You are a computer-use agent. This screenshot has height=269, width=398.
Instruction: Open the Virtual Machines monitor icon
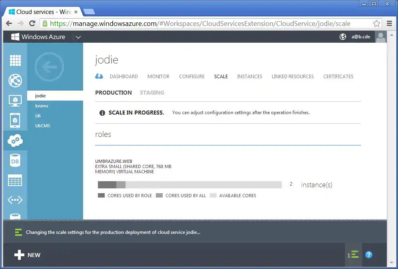click(x=15, y=101)
